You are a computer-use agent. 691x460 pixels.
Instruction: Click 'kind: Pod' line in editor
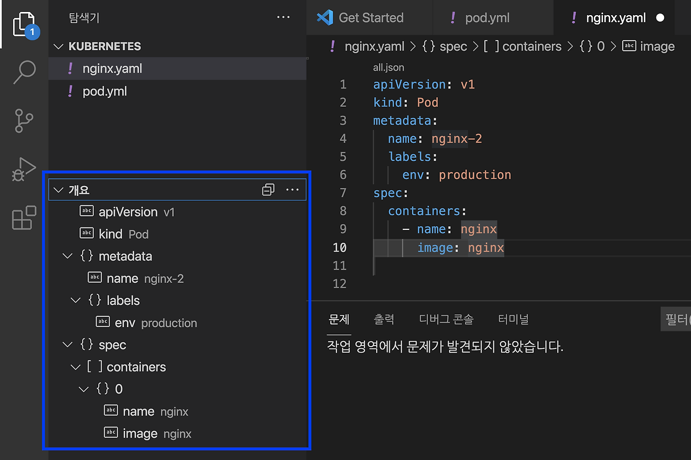click(405, 102)
